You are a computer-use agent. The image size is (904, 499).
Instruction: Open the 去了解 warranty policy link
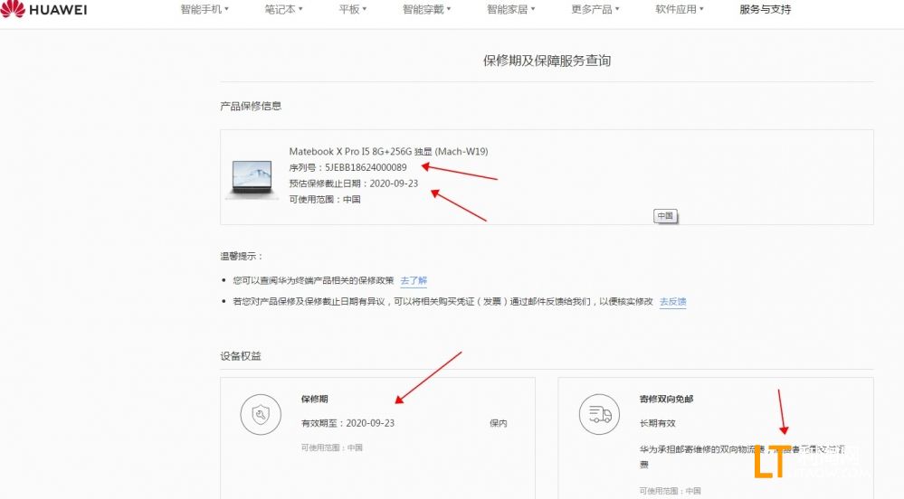(414, 280)
